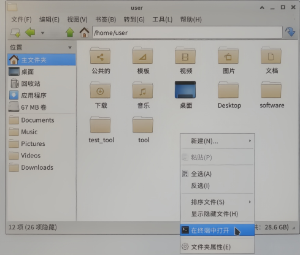This screenshot has height=255, width=300.
Task: Open 视图(V) menu
Action: pyautogui.click(x=77, y=20)
